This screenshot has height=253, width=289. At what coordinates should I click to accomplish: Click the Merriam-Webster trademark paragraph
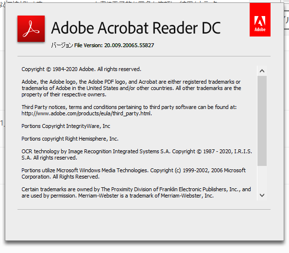pos(136,193)
